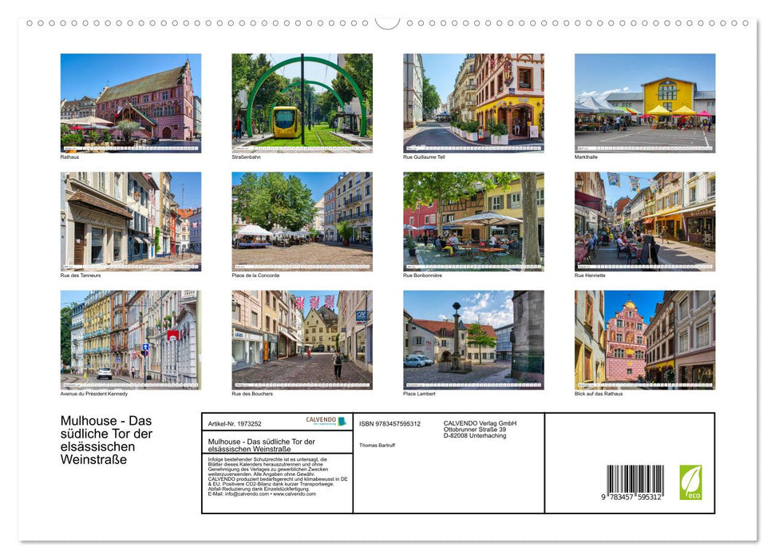Click the Blick auf das Rathaus photo
The height and width of the screenshot is (559, 775).
[x=645, y=339]
